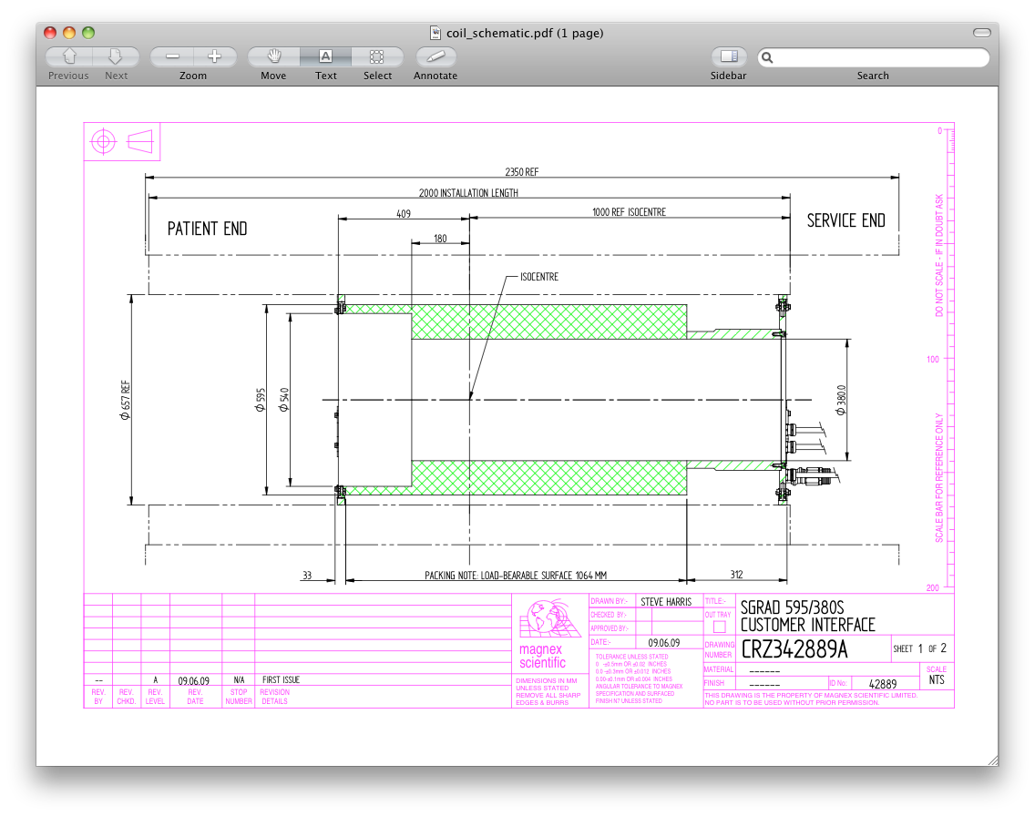Viewport: 1035px width, 816px height.
Task: Zoom out with the minus button
Action: click(x=172, y=56)
